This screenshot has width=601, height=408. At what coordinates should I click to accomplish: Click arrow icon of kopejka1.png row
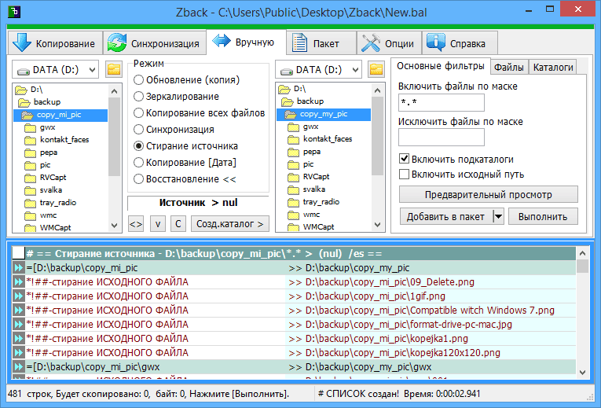click(x=18, y=339)
